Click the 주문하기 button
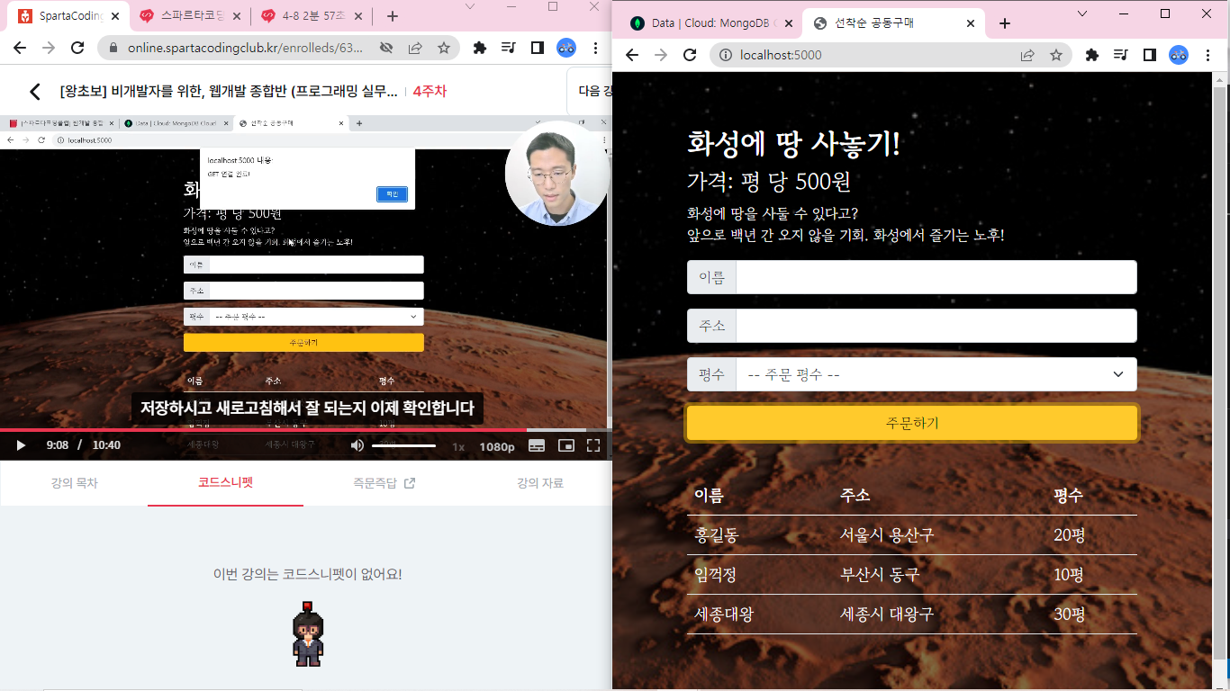Image resolution: width=1230 pixels, height=691 pixels. 912,423
